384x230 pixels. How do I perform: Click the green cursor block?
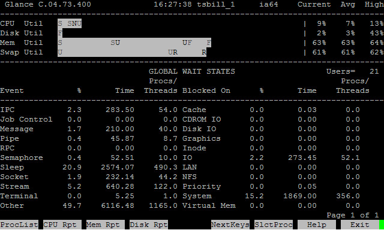point(382,225)
